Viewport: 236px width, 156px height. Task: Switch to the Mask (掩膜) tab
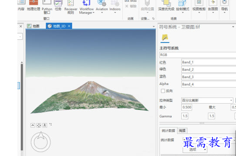click(x=182, y=131)
